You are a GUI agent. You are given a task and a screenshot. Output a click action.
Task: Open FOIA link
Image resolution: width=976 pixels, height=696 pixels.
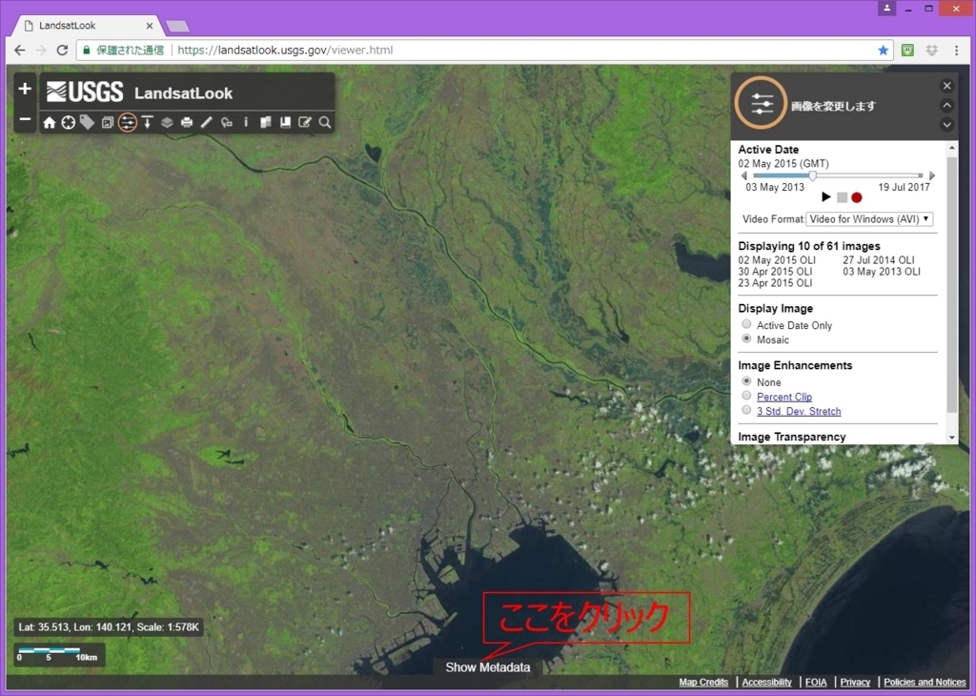[x=816, y=683]
